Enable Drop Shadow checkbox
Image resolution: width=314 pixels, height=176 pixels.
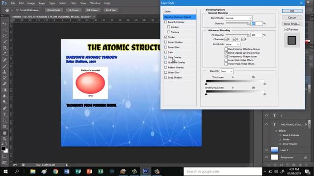166,77
